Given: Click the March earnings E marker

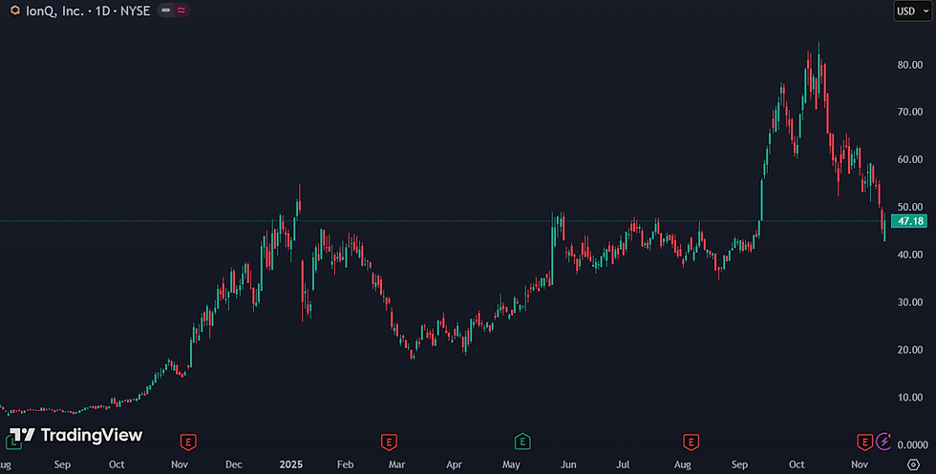Looking at the screenshot, I should (389, 443).
